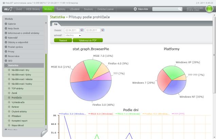Click bullet icon beside Návštěvnost / dny
This screenshot has height=139, width=216.
point(9,70)
